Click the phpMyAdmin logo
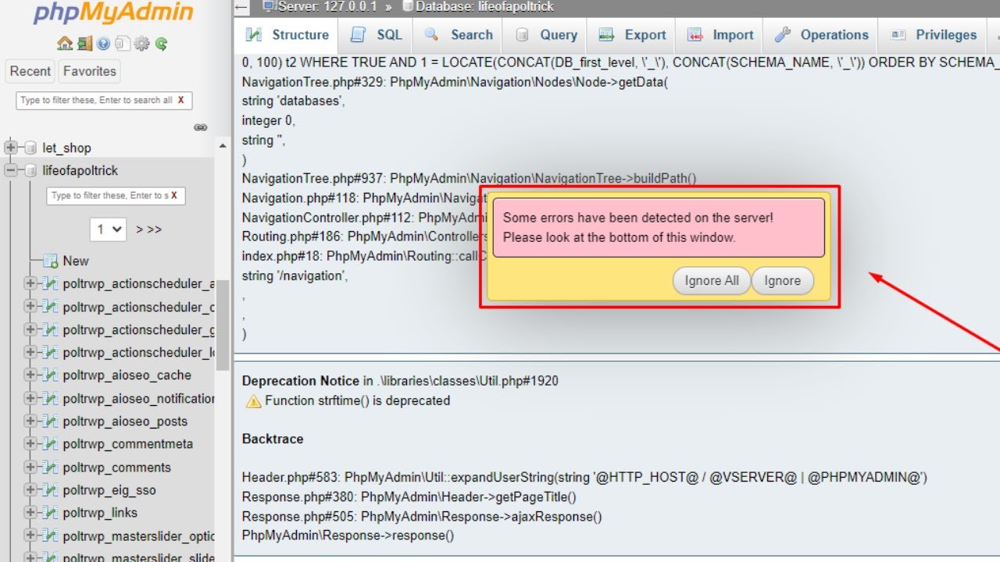 coord(113,13)
